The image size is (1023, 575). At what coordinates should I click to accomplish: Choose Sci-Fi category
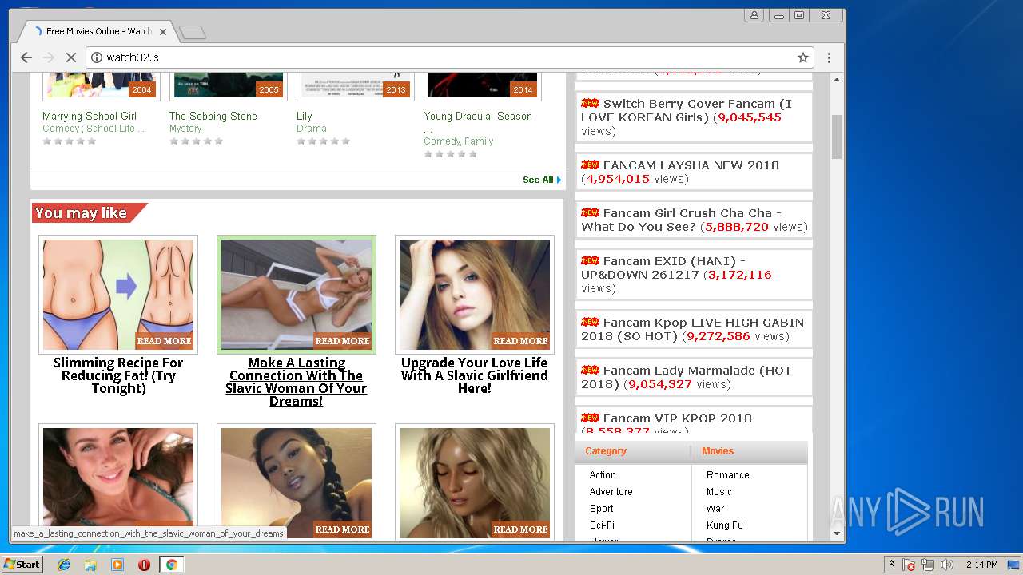[x=602, y=525]
